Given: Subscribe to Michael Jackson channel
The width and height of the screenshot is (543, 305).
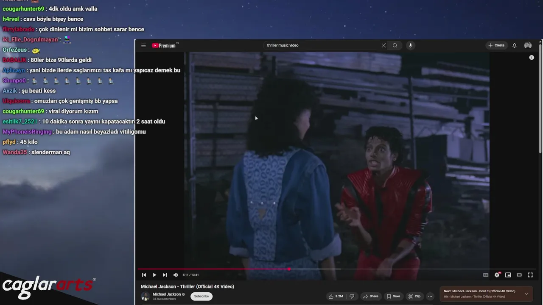Looking at the screenshot, I should (202, 297).
